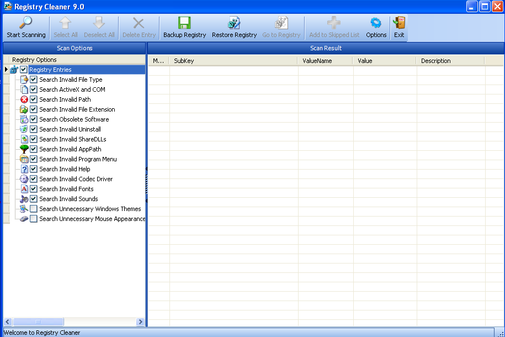Click the scroll left arrow in Scan Options
The height and width of the screenshot is (337, 505).
(8, 322)
